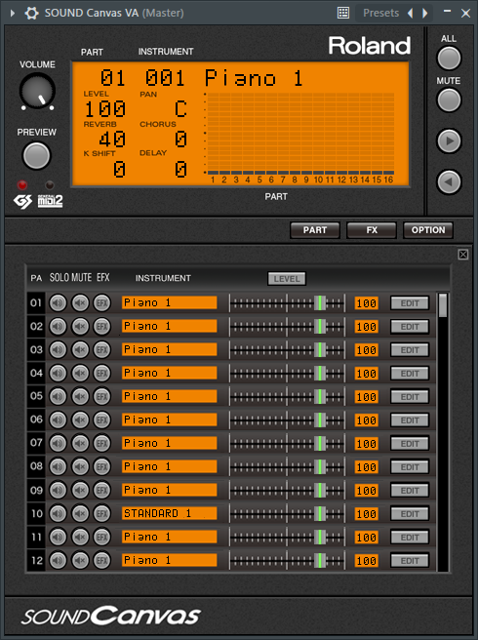The width and height of the screenshot is (478, 640).
Task: Close the part list panel
Action: [463, 255]
